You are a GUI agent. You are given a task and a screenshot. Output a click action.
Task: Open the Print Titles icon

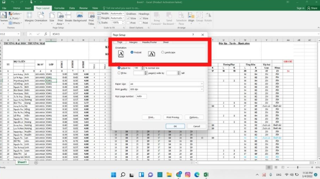(91, 15)
